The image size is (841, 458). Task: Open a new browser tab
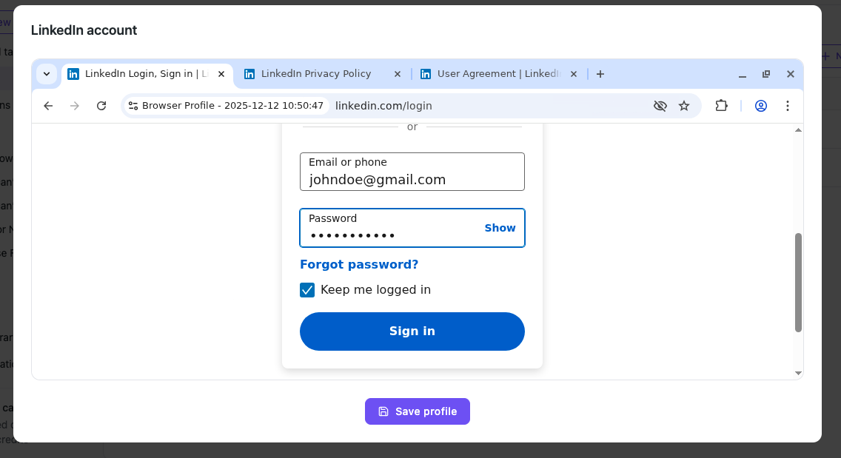coord(600,74)
